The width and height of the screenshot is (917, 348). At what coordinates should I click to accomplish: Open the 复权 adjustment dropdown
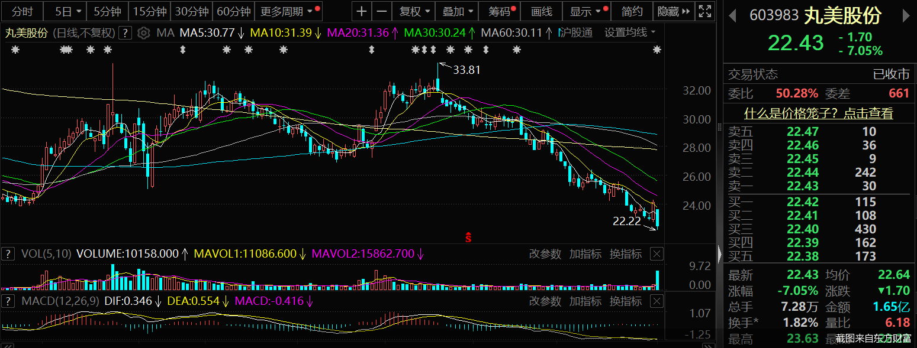[x=414, y=11]
